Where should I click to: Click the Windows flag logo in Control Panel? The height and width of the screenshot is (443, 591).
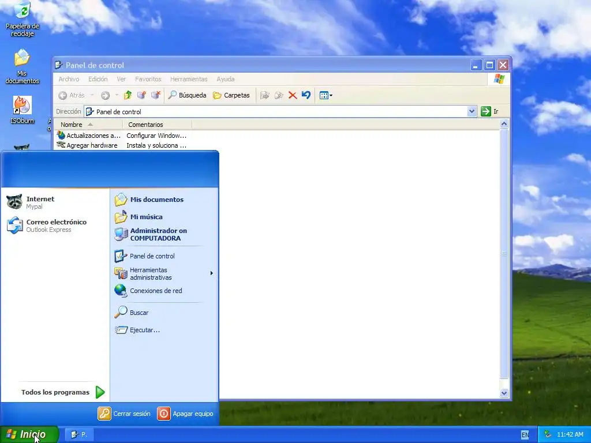pyautogui.click(x=499, y=79)
